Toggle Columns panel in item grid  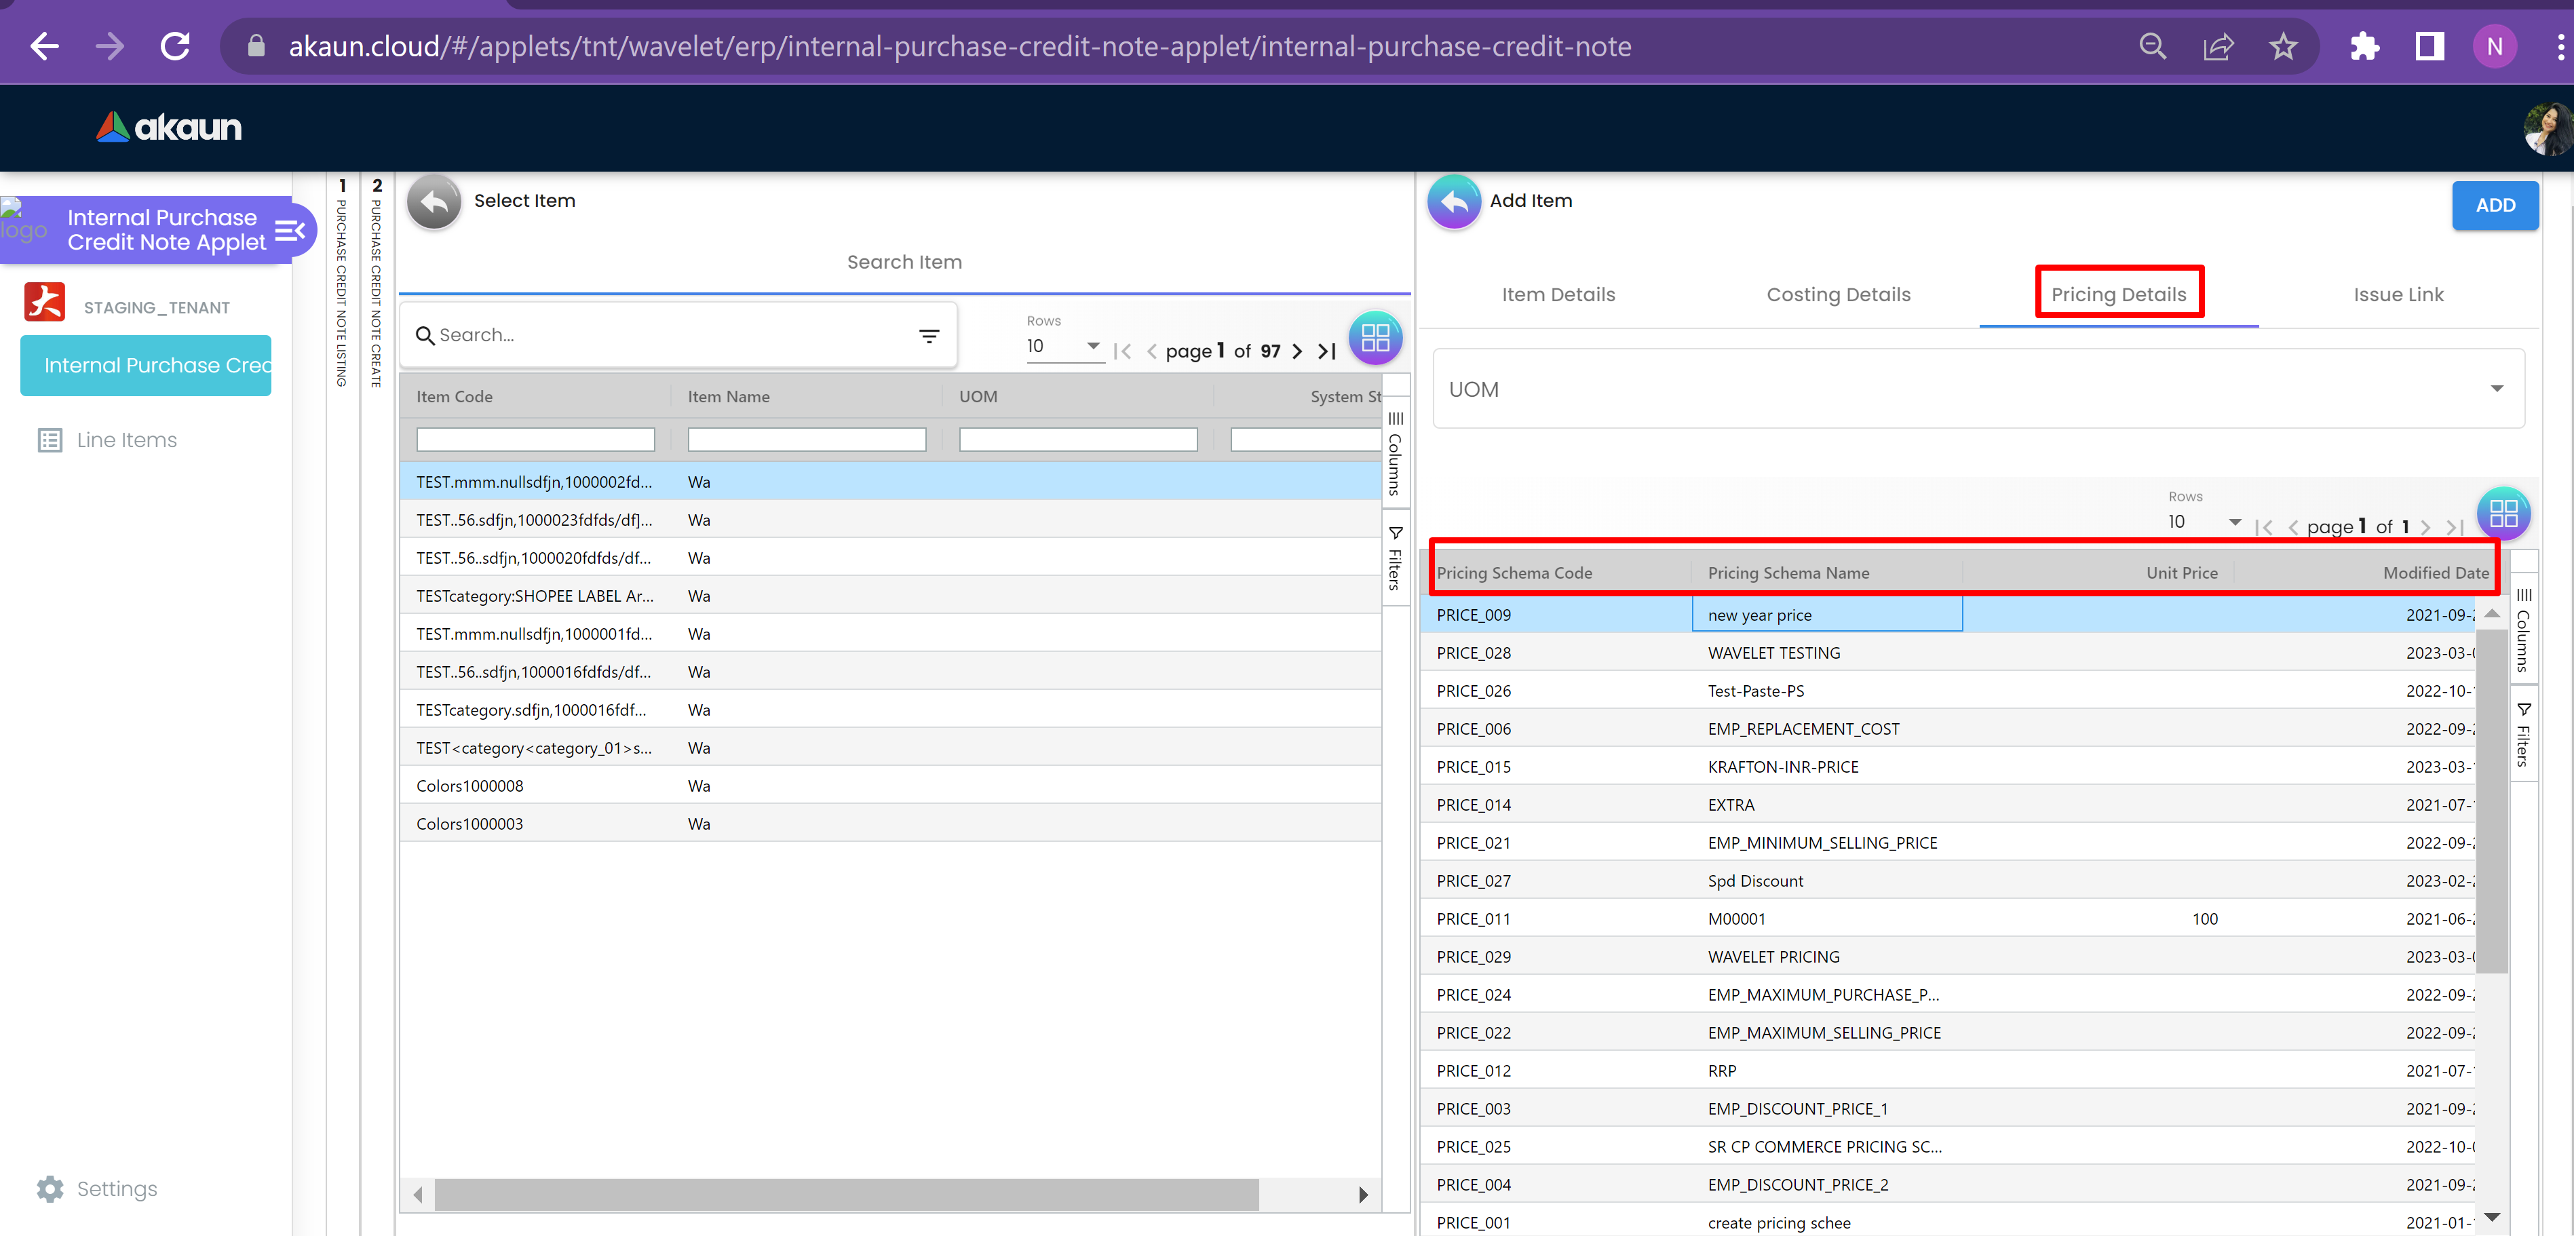[1395, 455]
